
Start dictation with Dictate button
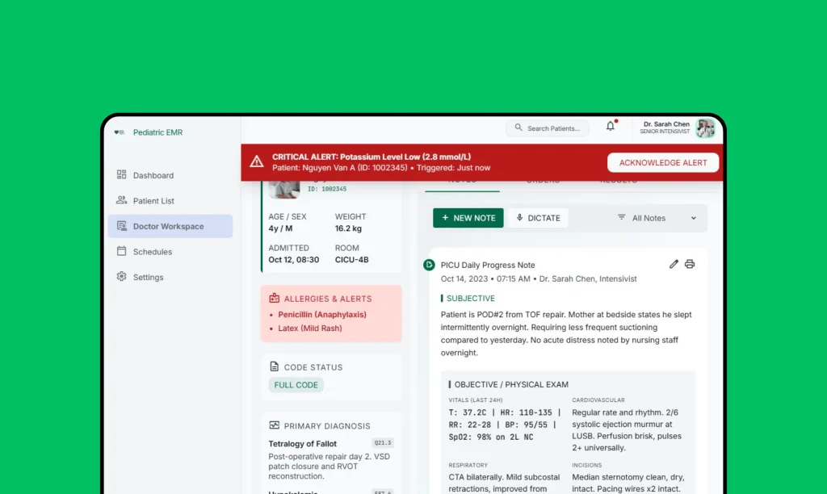pos(539,218)
